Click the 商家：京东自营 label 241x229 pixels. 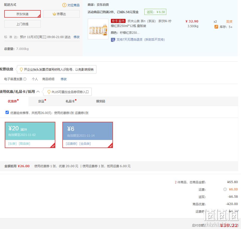pyautogui.click(x=98, y=5)
